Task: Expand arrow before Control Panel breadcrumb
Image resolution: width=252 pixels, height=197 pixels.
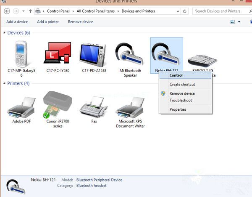Action: coord(43,11)
